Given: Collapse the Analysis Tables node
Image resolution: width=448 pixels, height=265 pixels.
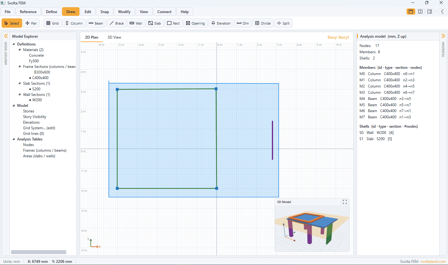Looking at the screenshot, I should [14, 139].
